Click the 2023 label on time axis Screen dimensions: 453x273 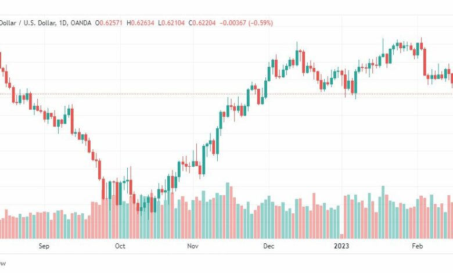tap(341, 246)
